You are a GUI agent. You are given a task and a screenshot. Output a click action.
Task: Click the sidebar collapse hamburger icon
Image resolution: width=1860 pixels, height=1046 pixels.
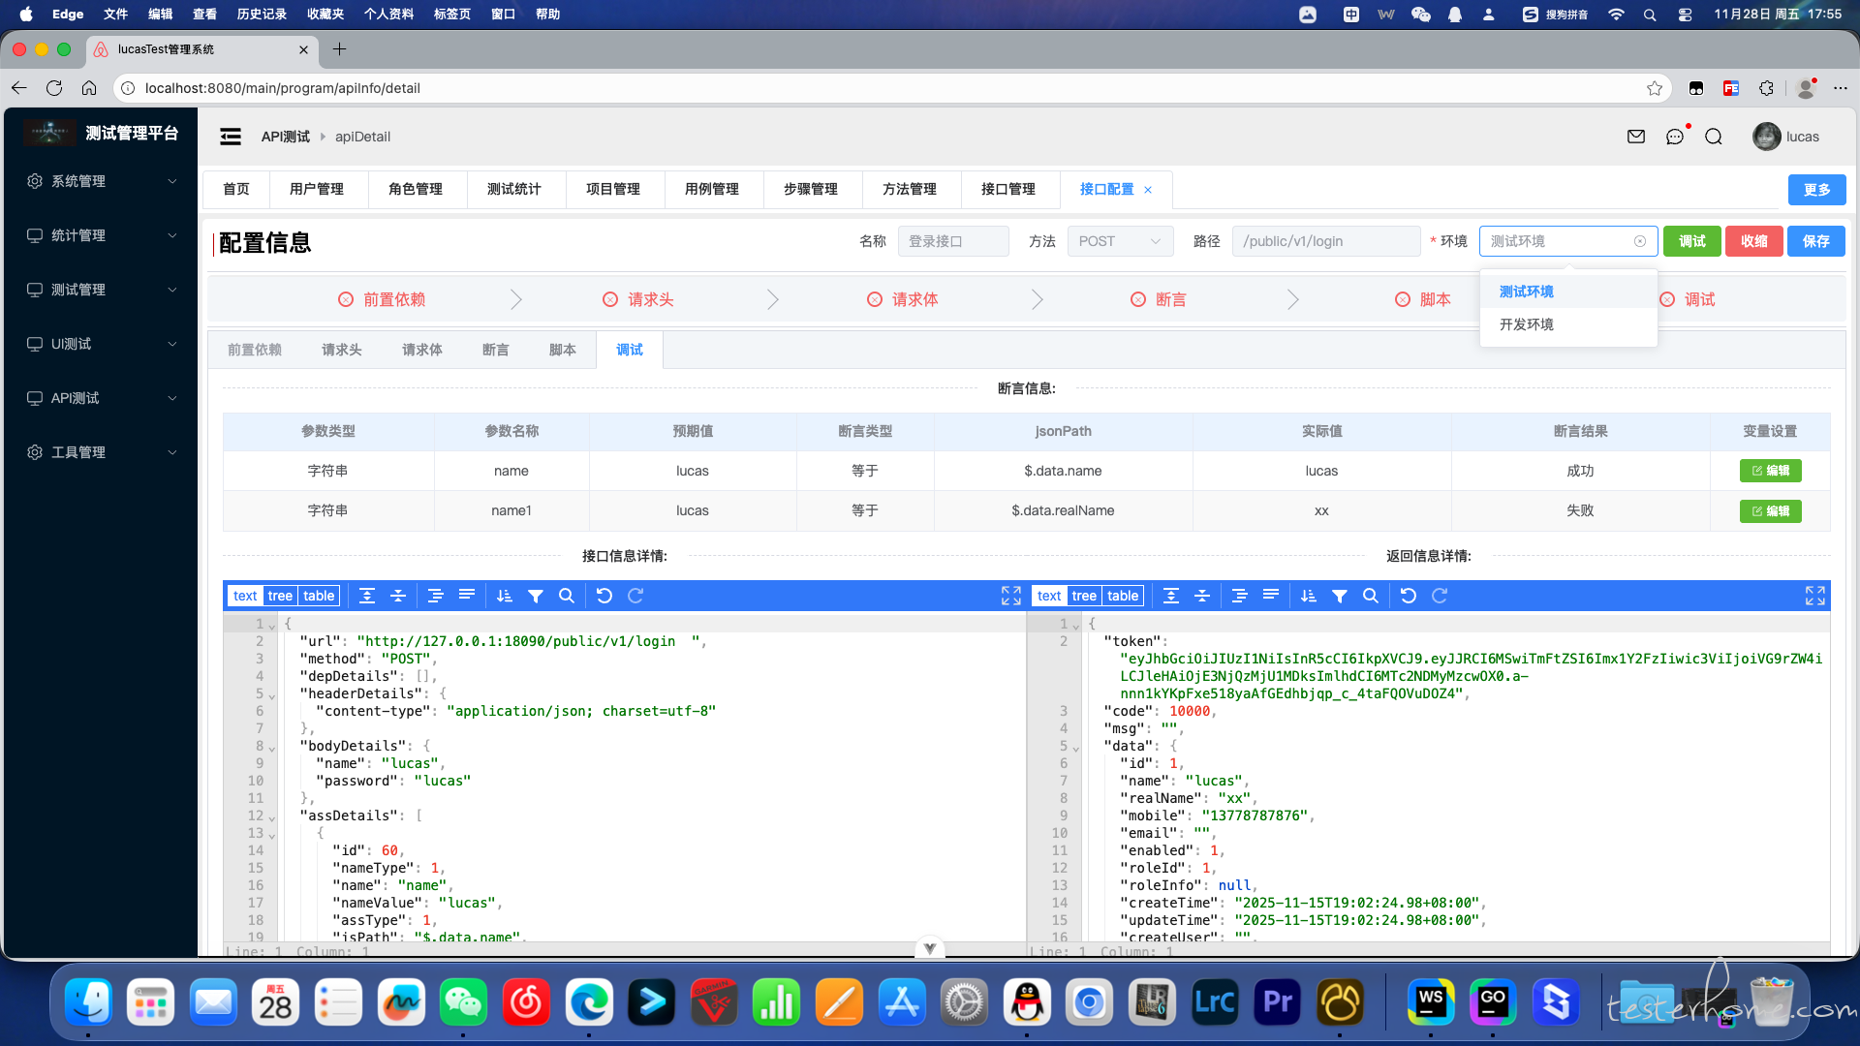point(231,137)
